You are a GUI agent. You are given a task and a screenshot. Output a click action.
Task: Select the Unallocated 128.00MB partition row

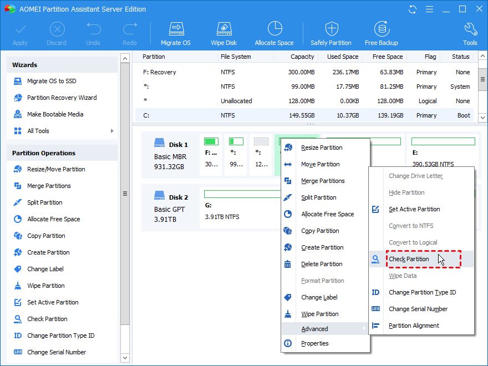(x=304, y=101)
